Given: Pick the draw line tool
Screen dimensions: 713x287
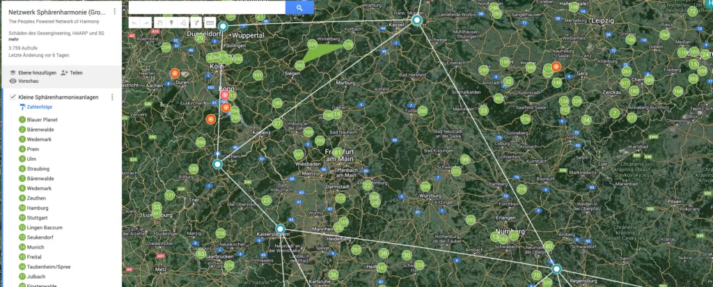Looking at the screenshot, I should pyautogui.click(x=183, y=23).
